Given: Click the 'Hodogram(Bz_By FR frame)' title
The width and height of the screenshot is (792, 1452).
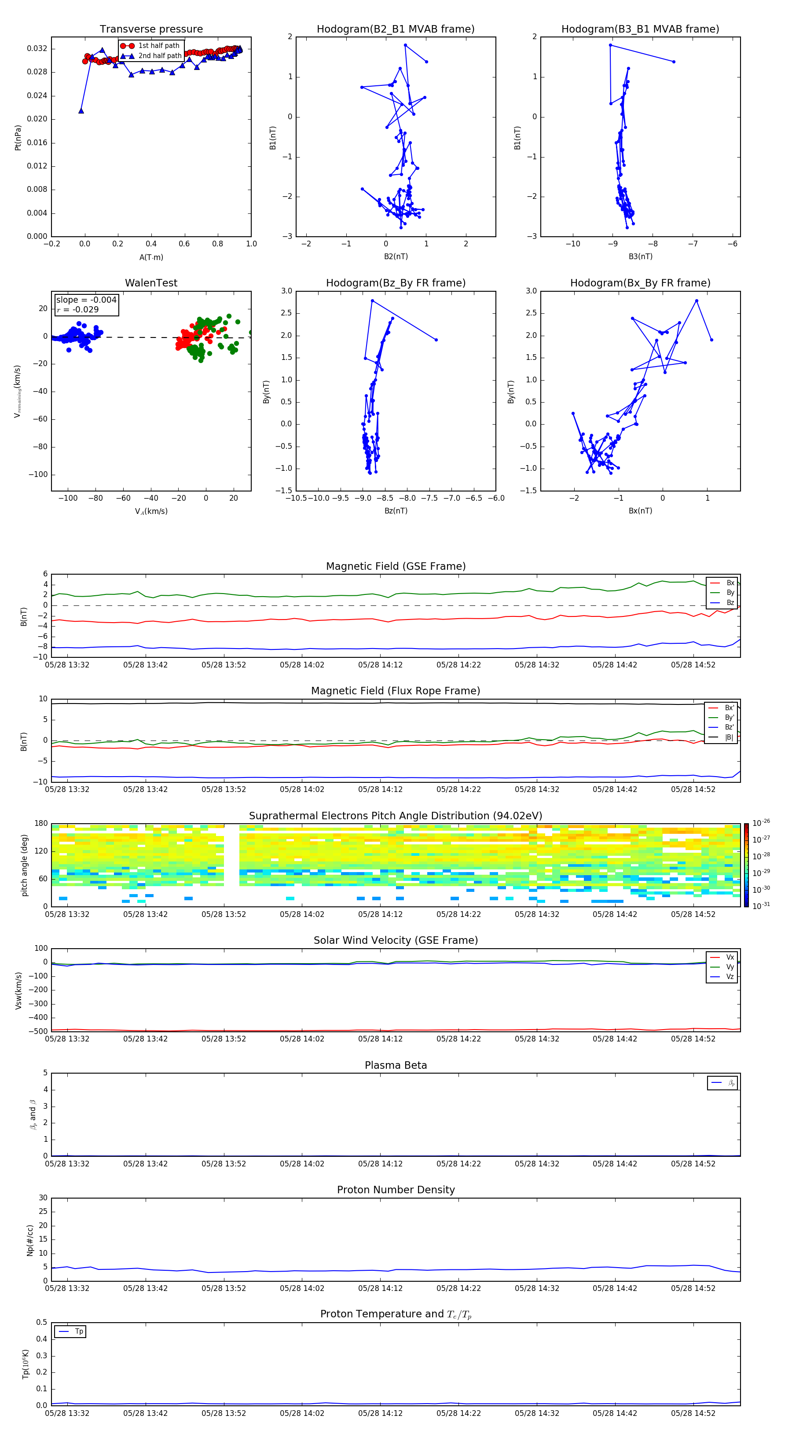Looking at the screenshot, I should (x=396, y=283).
